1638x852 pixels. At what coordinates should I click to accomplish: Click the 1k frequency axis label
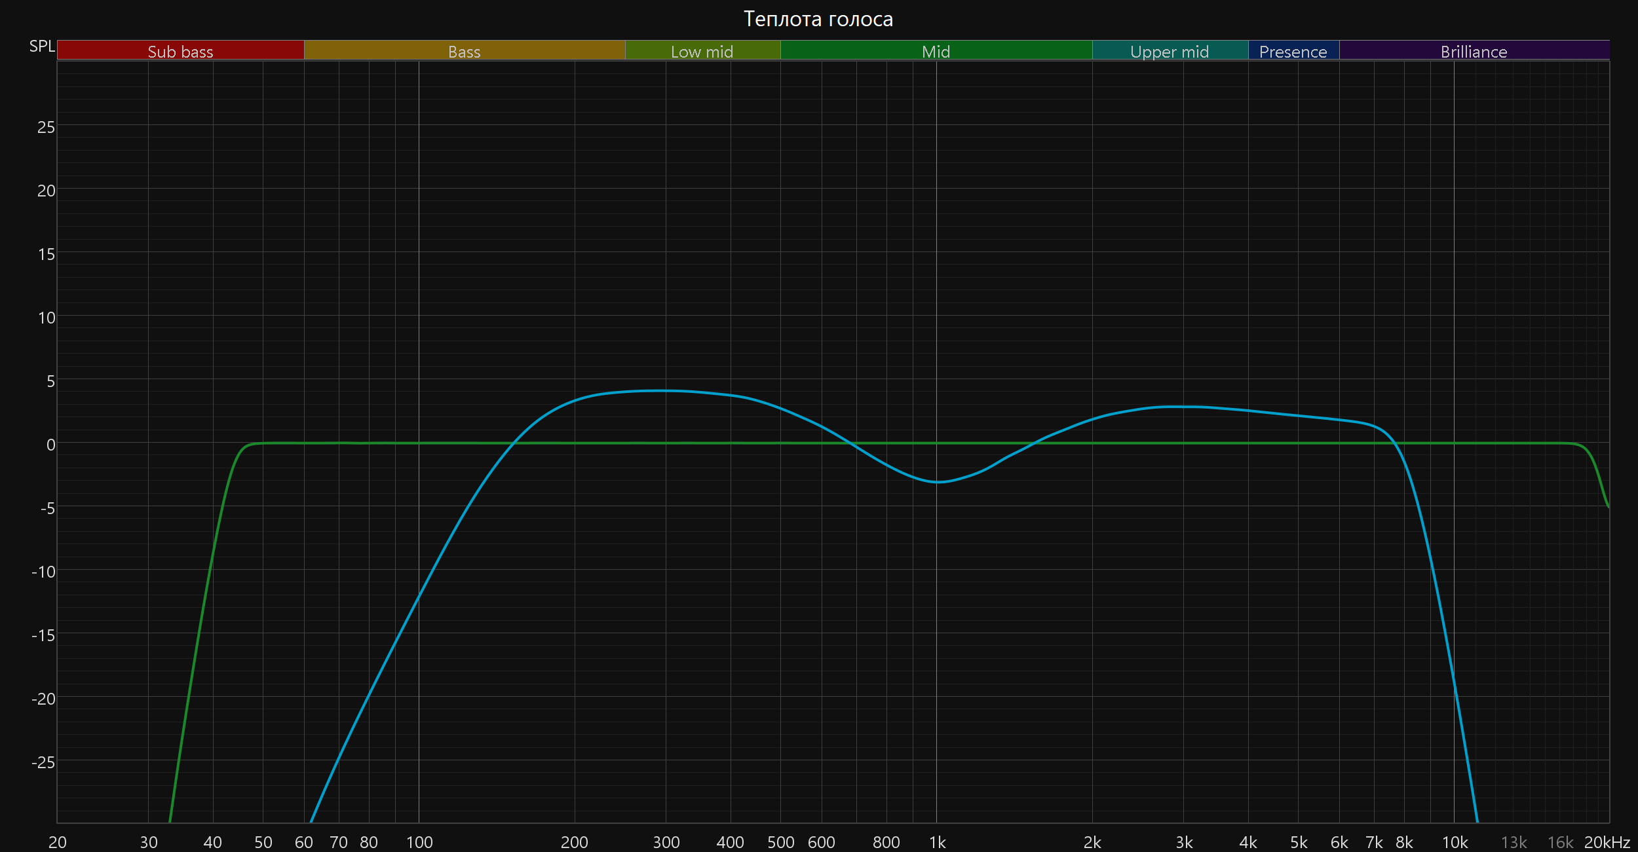[x=937, y=843]
